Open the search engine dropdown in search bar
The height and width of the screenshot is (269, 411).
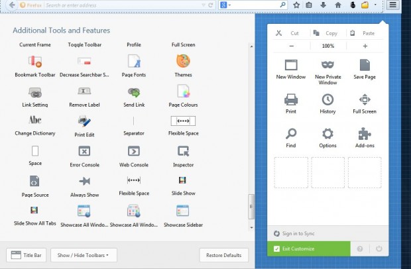coord(225,5)
